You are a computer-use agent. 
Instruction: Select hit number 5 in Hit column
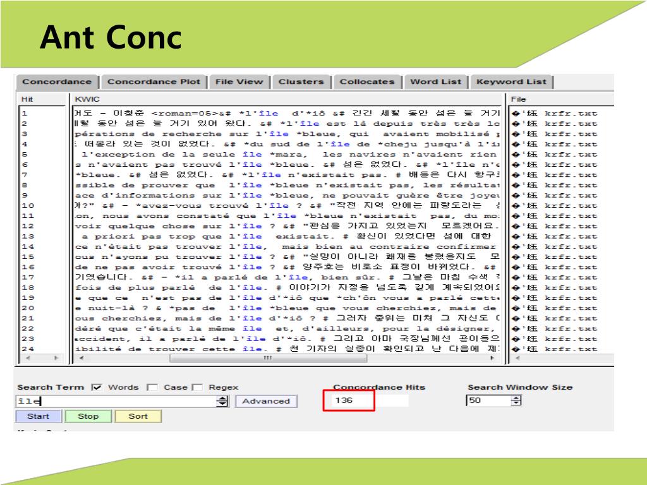[25, 154]
